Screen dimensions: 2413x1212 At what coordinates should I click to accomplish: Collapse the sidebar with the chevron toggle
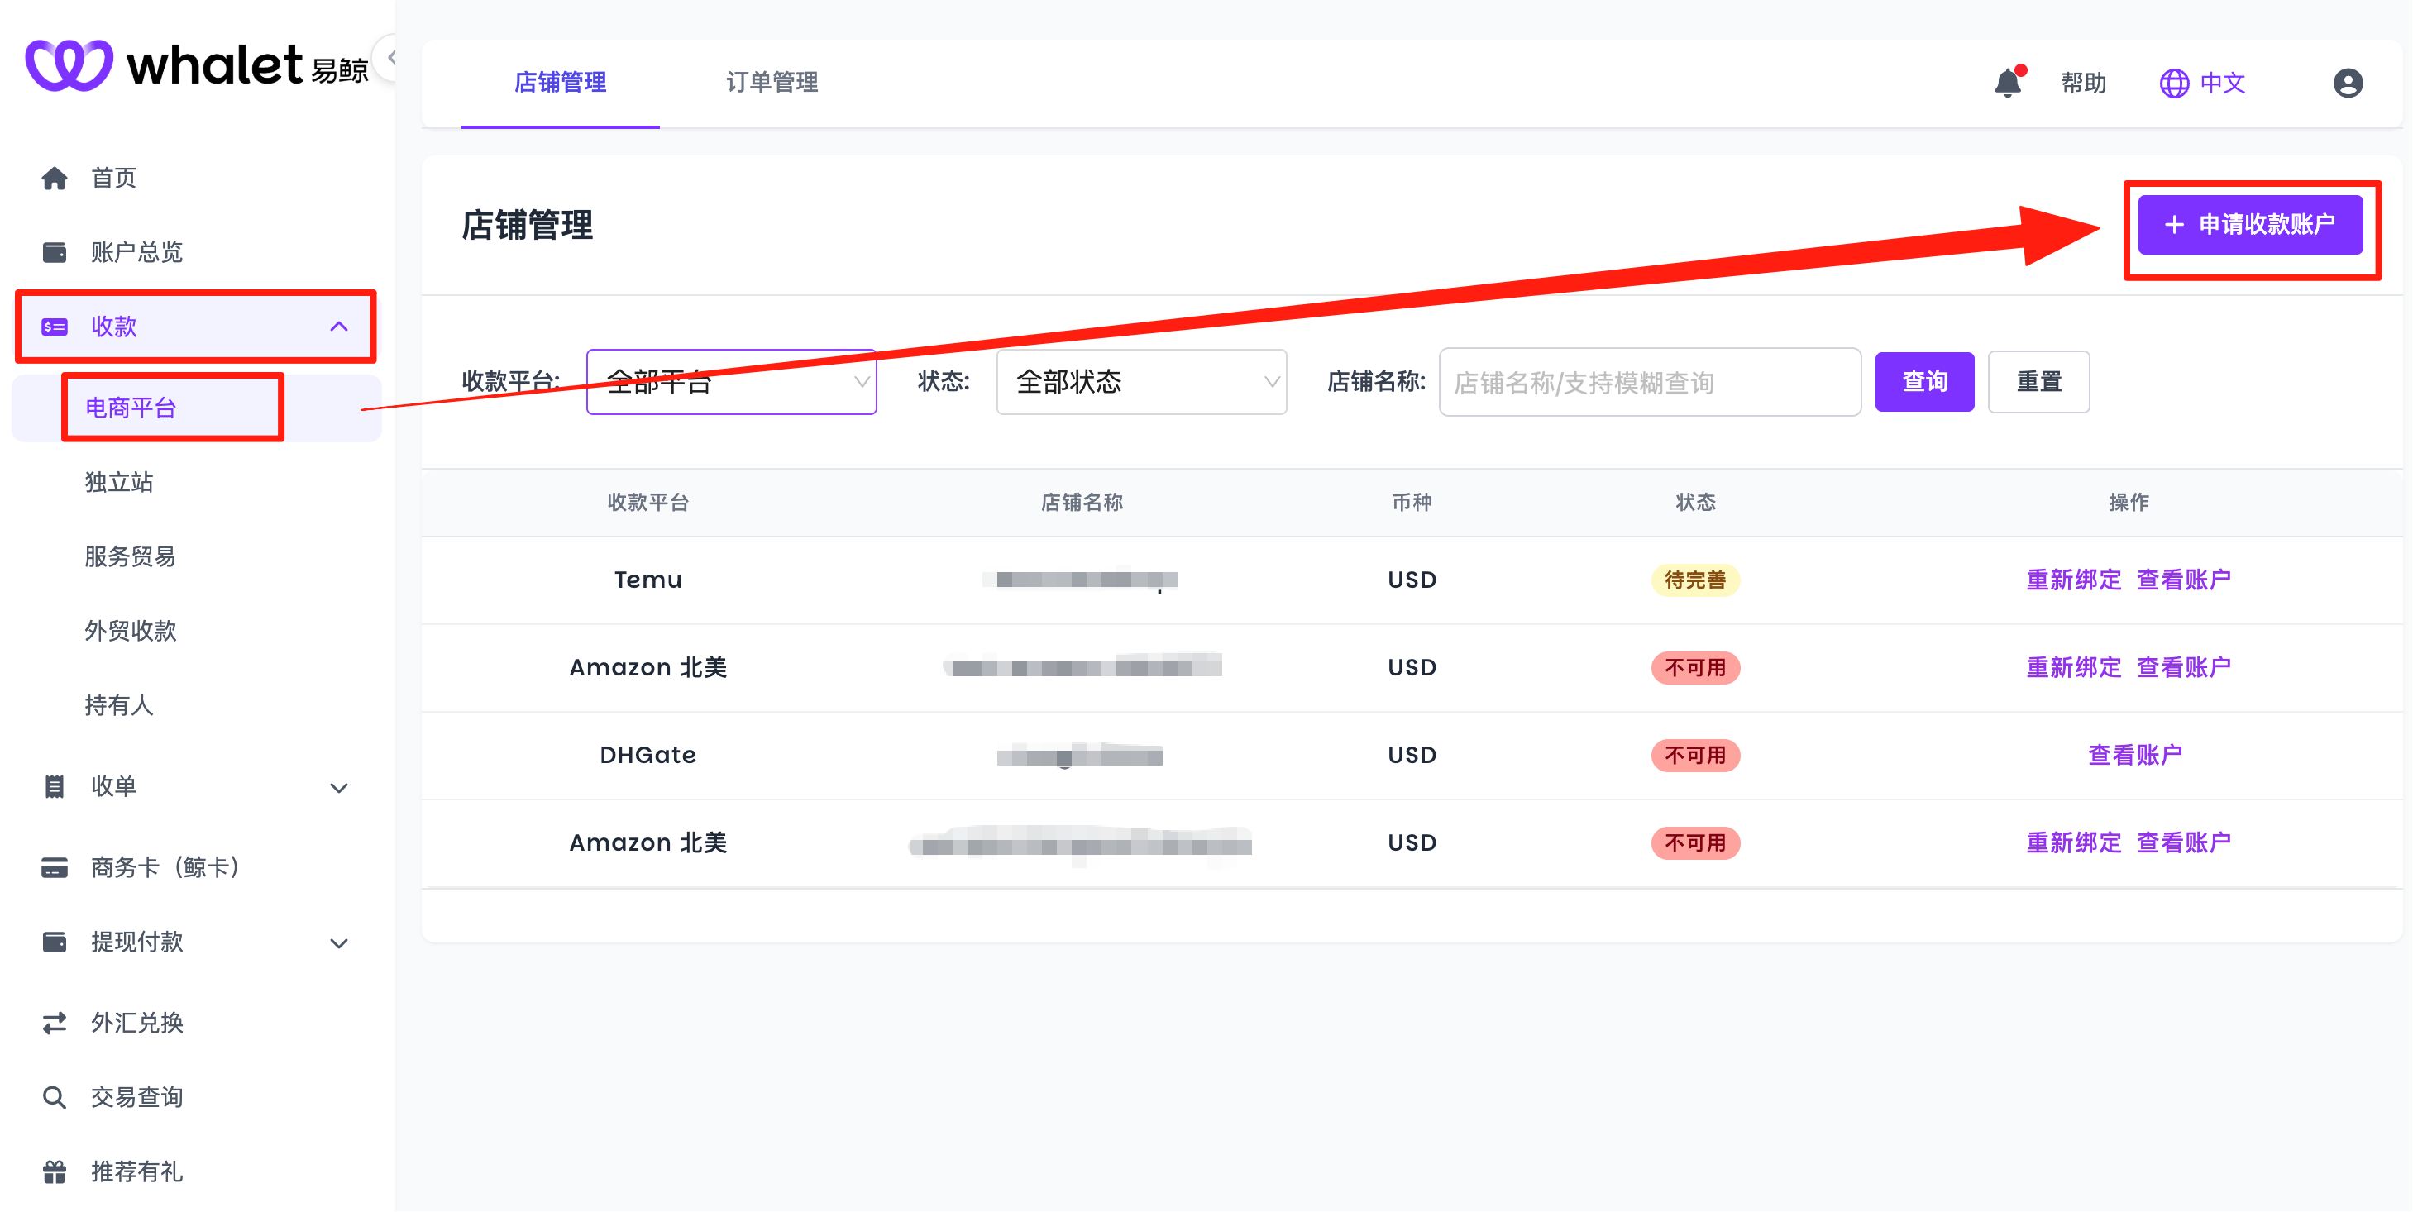pyautogui.click(x=391, y=57)
